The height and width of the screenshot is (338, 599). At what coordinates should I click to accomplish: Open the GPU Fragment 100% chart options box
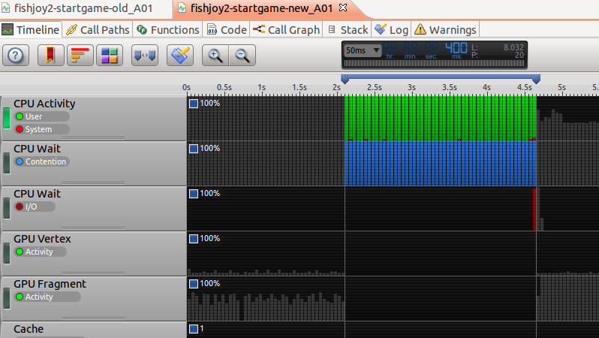point(194,283)
